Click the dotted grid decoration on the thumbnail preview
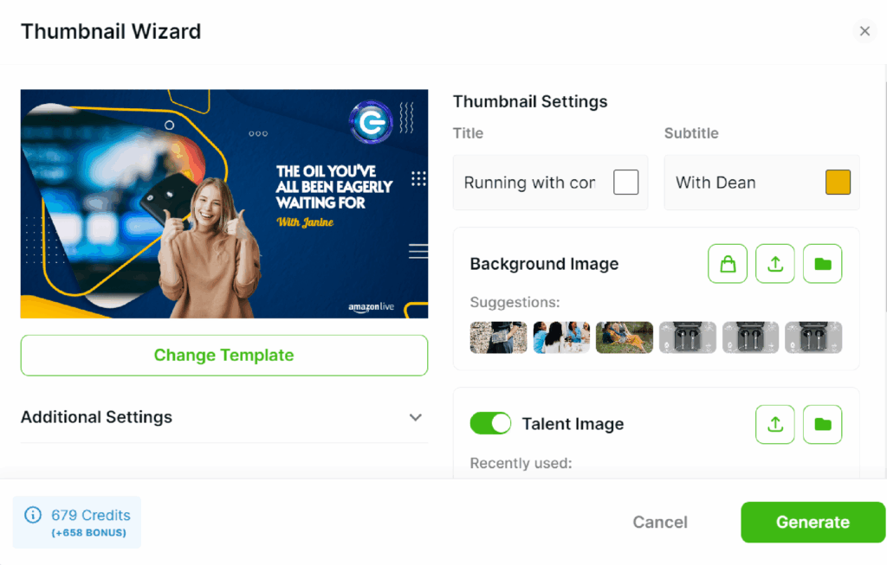Screen dimensions: 887x565 pos(418,178)
